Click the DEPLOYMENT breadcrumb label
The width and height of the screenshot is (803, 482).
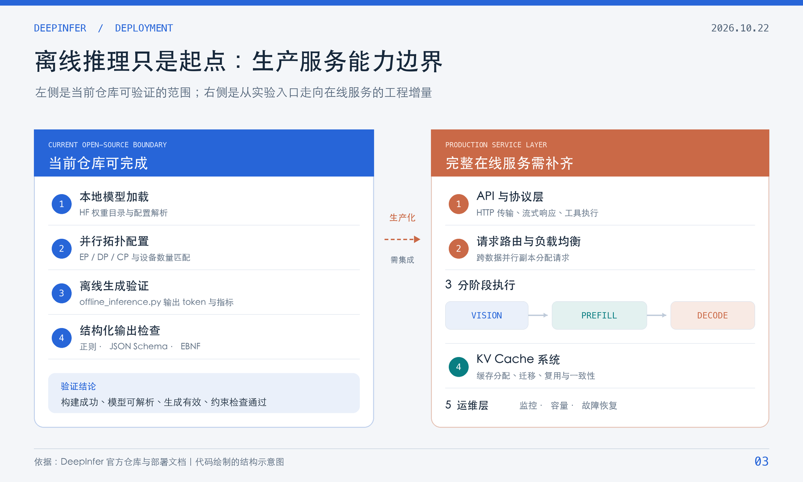click(144, 28)
